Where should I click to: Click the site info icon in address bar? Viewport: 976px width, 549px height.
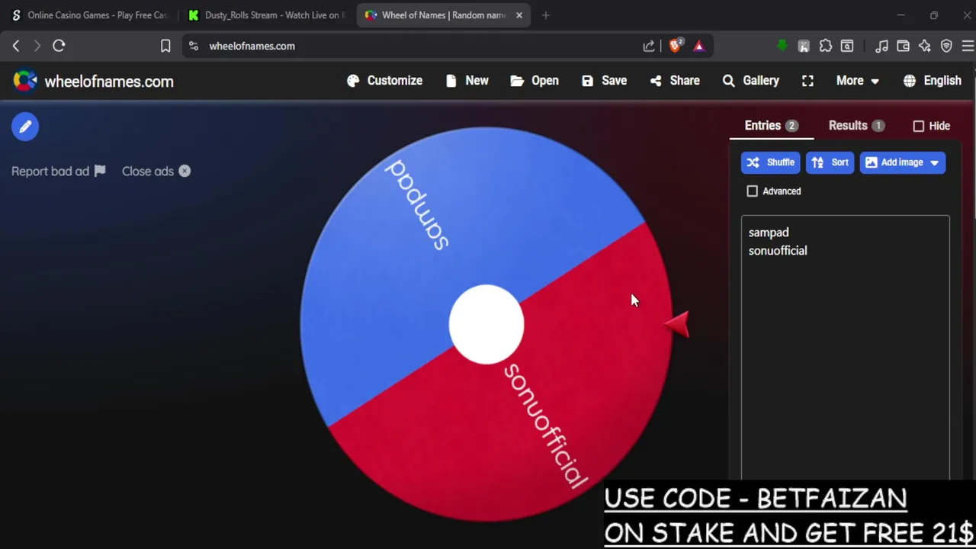tap(194, 46)
